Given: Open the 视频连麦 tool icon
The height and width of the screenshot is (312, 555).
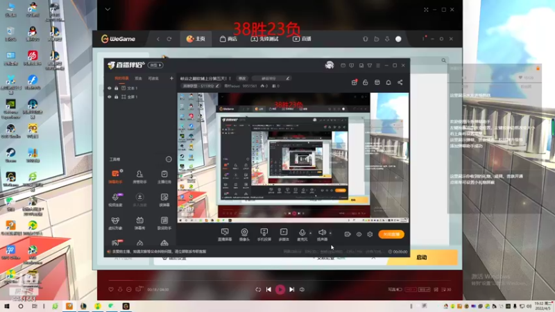Looking at the screenshot, I should (115, 200).
